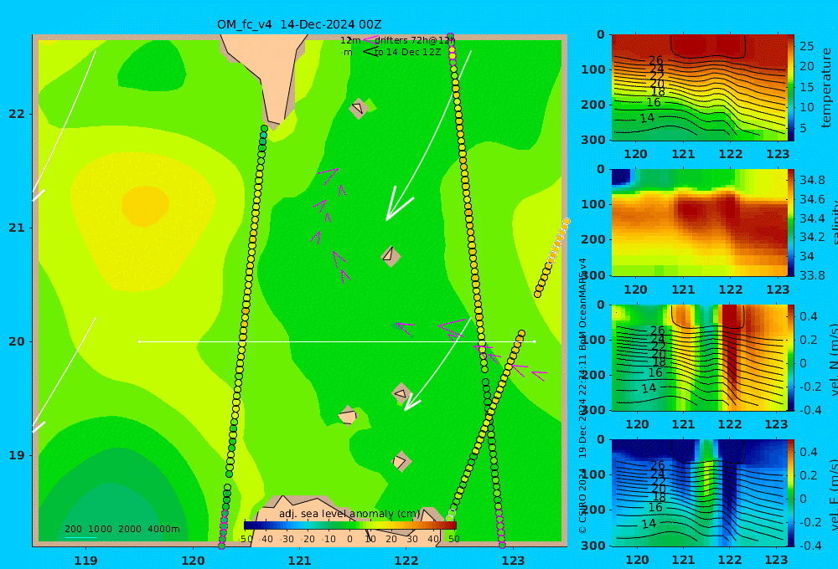Click the magenta drifter arrow icon in legend
The image size is (838, 569).
point(370,39)
